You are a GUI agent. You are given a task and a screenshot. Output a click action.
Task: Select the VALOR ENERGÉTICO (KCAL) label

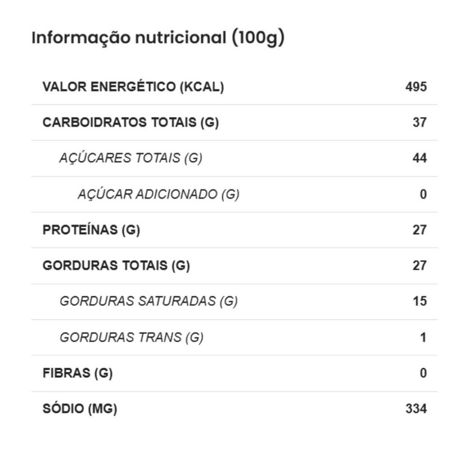(x=133, y=87)
